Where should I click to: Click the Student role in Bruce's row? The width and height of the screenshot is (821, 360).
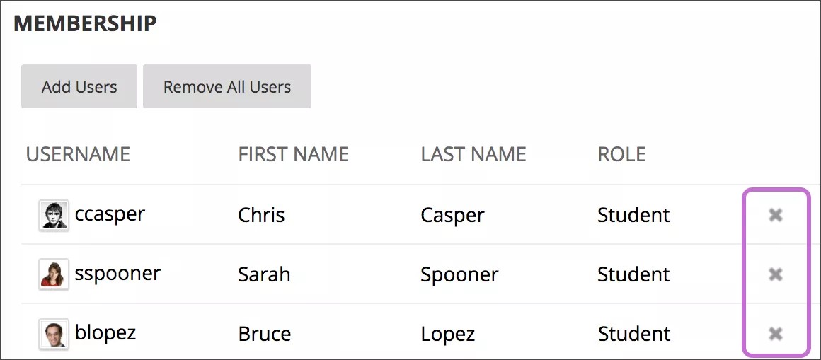pos(634,334)
